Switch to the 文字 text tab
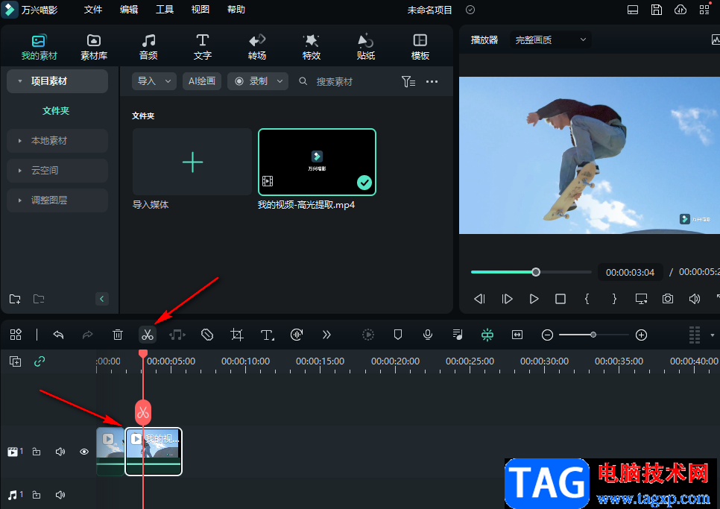This screenshot has height=509, width=720. point(203,47)
